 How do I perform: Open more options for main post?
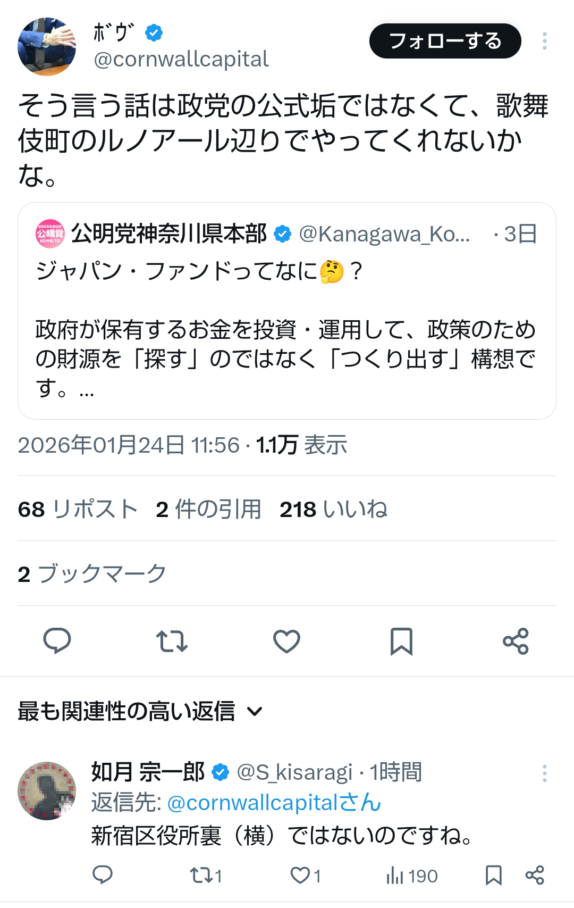pyautogui.click(x=545, y=41)
